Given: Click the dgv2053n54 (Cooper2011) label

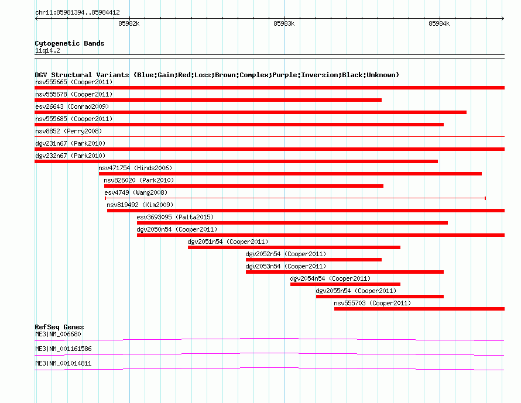Looking at the screenshot, I should point(286,266).
